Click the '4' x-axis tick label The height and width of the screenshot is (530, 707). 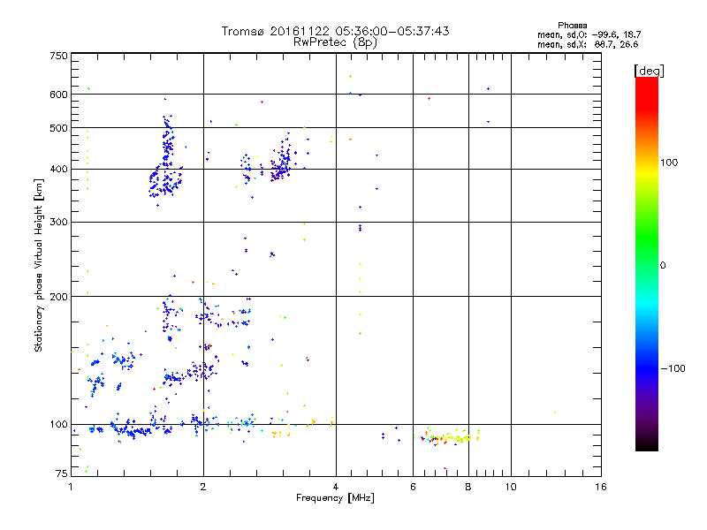coord(336,487)
